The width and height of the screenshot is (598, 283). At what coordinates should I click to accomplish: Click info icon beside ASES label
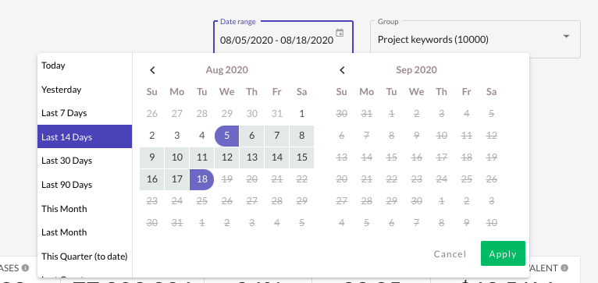coord(25,268)
